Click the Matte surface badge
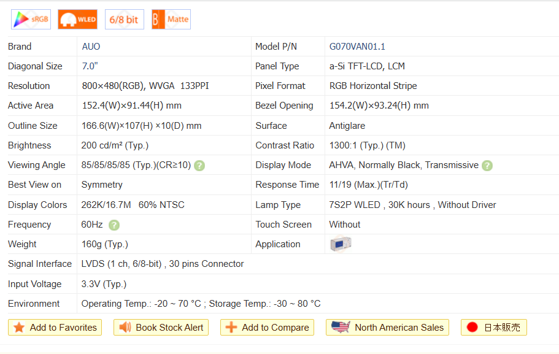559x354 pixels. [171, 20]
